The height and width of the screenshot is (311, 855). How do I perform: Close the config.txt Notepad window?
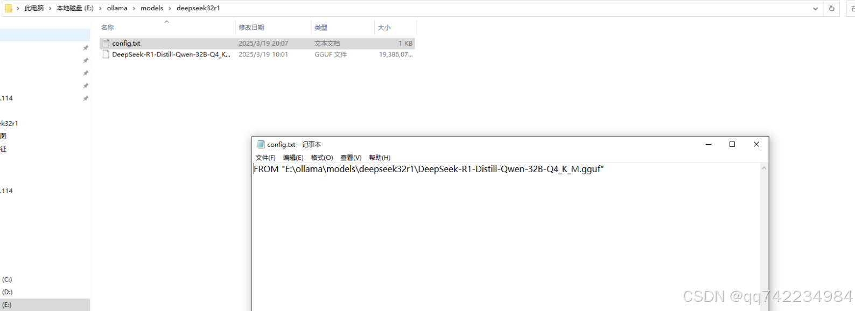(756, 144)
